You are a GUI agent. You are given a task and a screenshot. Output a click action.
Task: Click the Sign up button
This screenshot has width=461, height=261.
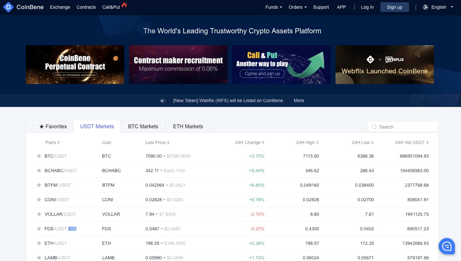click(x=395, y=7)
